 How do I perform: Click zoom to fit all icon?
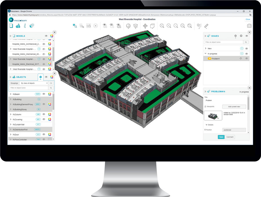(162, 26)
